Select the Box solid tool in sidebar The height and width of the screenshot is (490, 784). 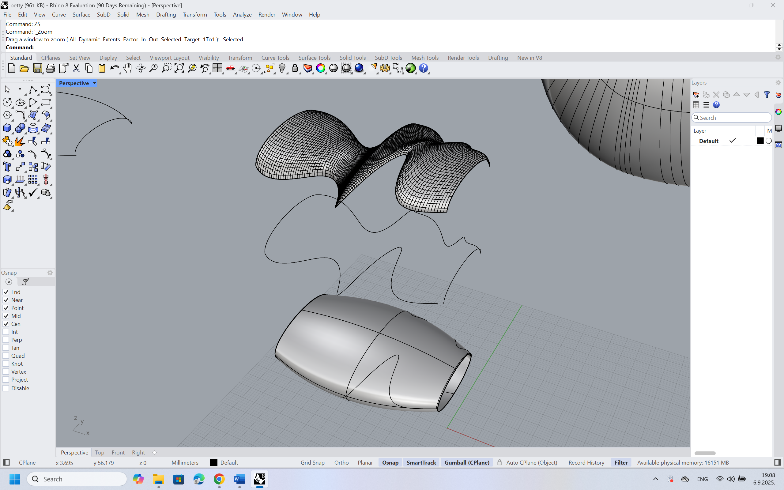[7, 128]
